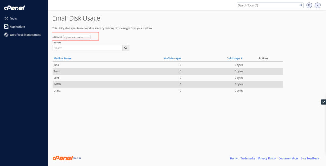The image size is (326, 166).
Task: Click the Privacy Policy link
Action: coord(267,158)
